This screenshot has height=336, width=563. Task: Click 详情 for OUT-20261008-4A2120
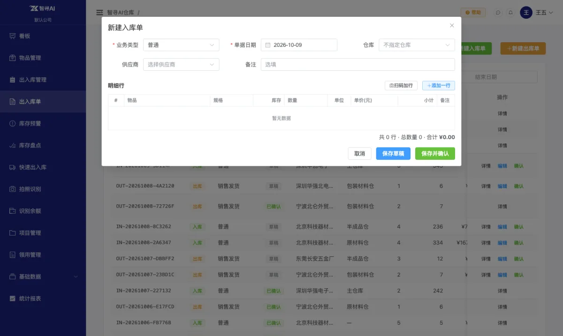coord(486,186)
